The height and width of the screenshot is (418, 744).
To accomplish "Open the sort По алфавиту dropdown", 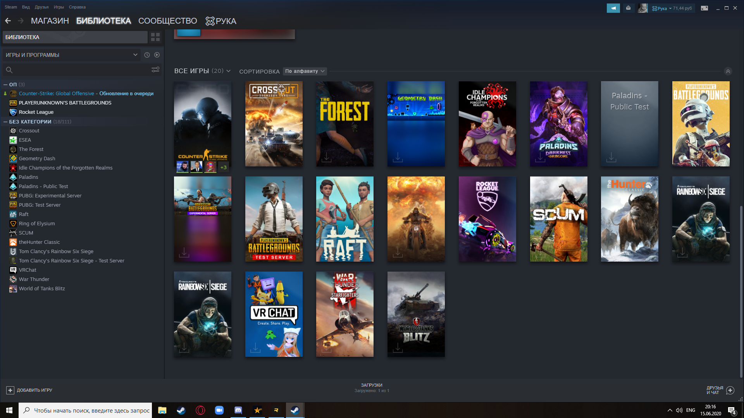I will coord(305,71).
